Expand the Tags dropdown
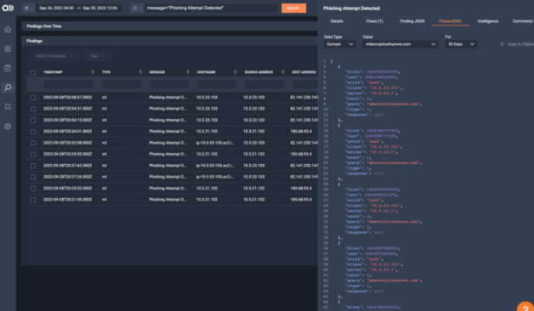 [x=97, y=56]
